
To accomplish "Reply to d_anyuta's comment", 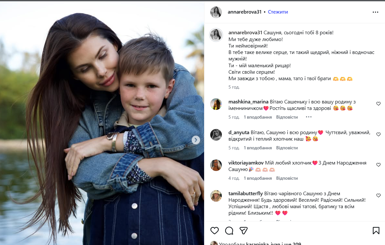I will coord(287,148).
